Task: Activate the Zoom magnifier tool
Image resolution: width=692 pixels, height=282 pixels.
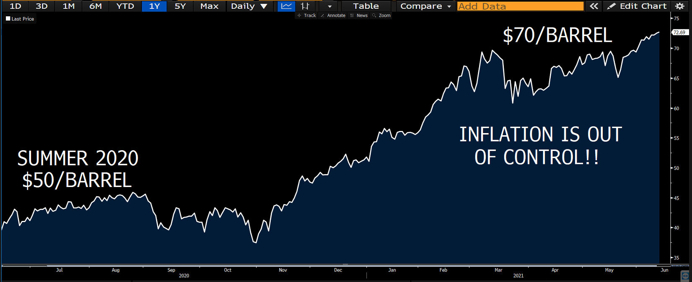Action: pyautogui.click(x=381, y=15)
